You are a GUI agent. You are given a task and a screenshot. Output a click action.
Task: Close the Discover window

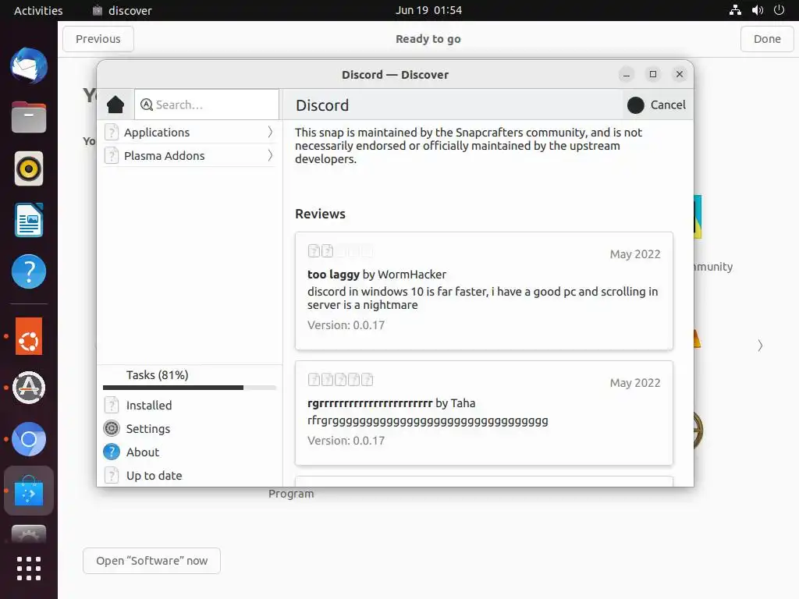680,74
